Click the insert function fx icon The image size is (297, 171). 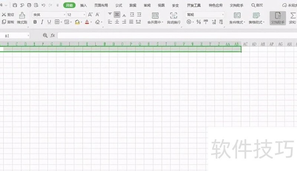tap(53, 35)
